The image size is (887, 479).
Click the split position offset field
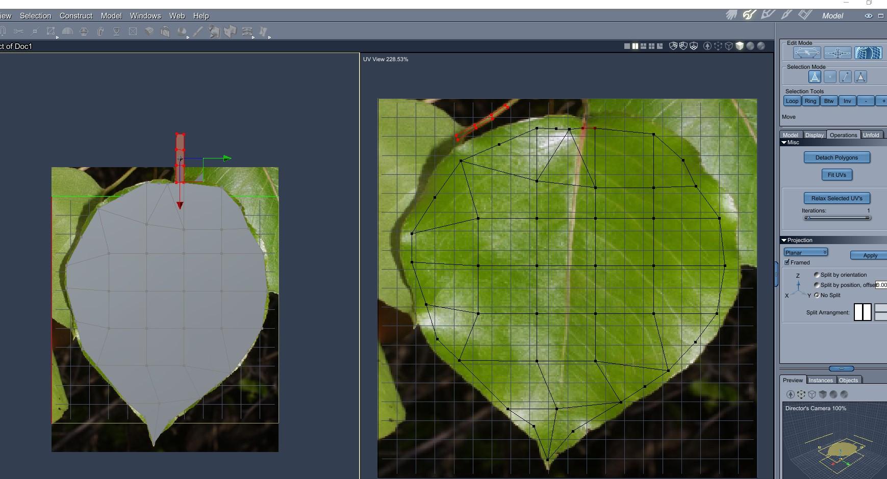(881, 285)
